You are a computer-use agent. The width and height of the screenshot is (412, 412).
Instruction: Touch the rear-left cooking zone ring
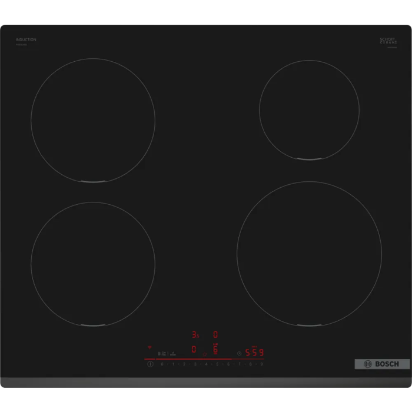[x=93, y=120]
